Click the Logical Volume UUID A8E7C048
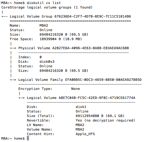Viewport: 152px width, 142px height. click(97, 98)
